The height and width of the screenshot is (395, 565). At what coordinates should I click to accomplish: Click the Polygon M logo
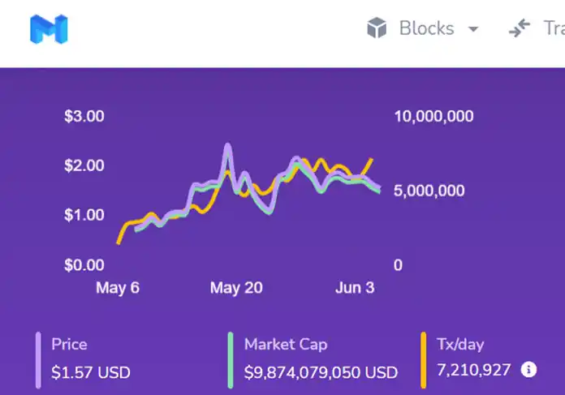coord(49,29)
